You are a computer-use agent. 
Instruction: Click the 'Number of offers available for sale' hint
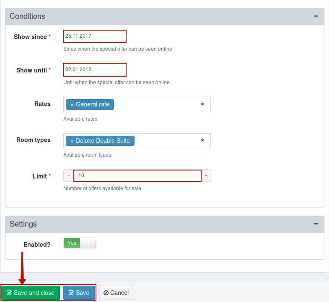102,188
